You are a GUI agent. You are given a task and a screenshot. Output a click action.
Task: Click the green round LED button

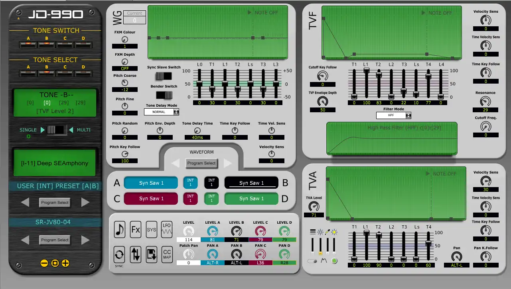[x=334, y=261]
